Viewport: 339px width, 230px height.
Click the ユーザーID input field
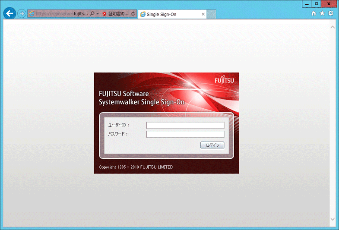(x=185, y=125)
